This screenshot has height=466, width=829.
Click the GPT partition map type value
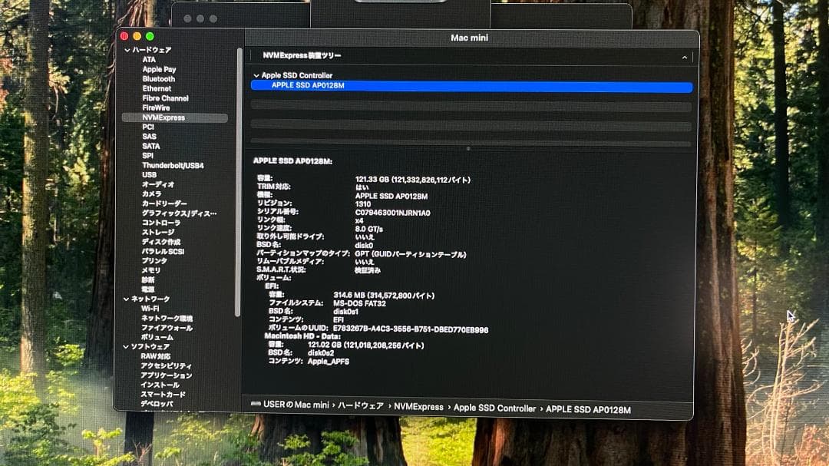pyautogui.click(x=411, y=254)
